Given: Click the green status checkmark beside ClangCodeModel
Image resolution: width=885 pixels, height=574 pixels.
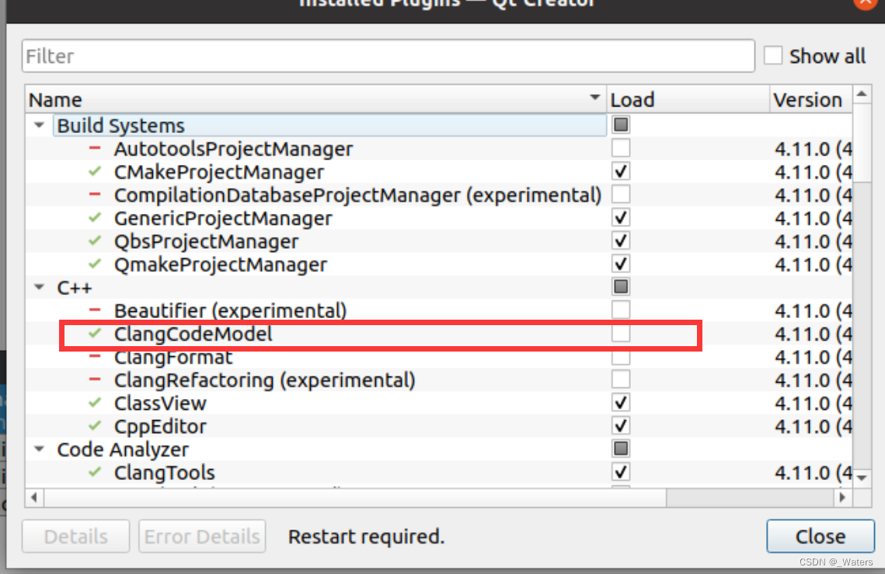Looking at the screenshot, I should [95, 333].
